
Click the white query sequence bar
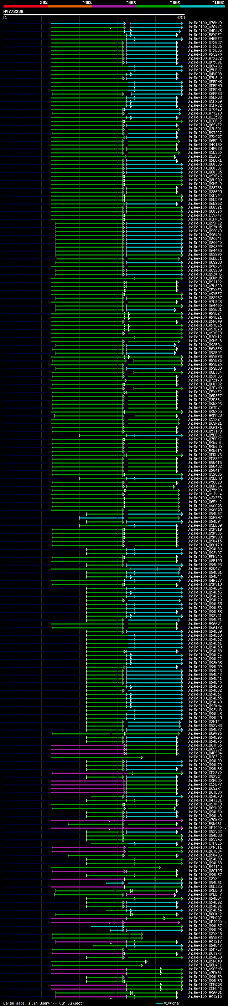click(x=94, y=15)
